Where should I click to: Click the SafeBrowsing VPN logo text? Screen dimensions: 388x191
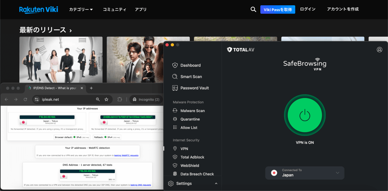click(305, 64)
